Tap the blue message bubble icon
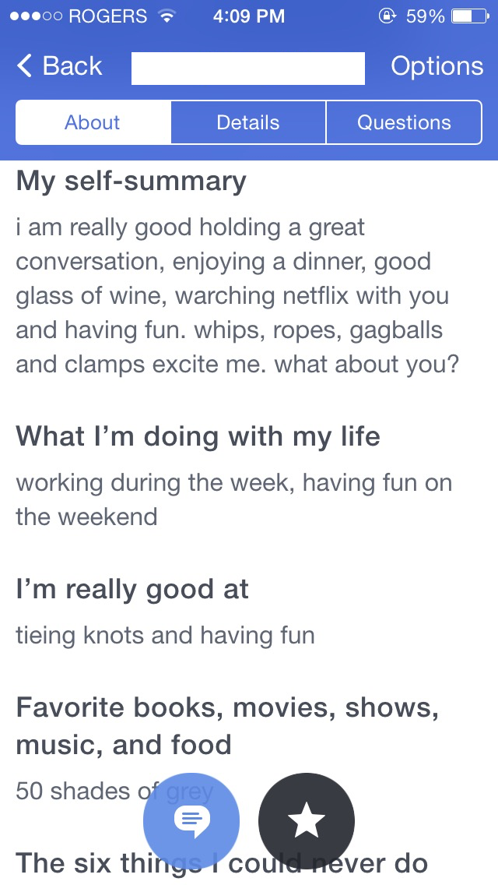The width and height of the screenshot is (498, 885). [x=191, y=821]
